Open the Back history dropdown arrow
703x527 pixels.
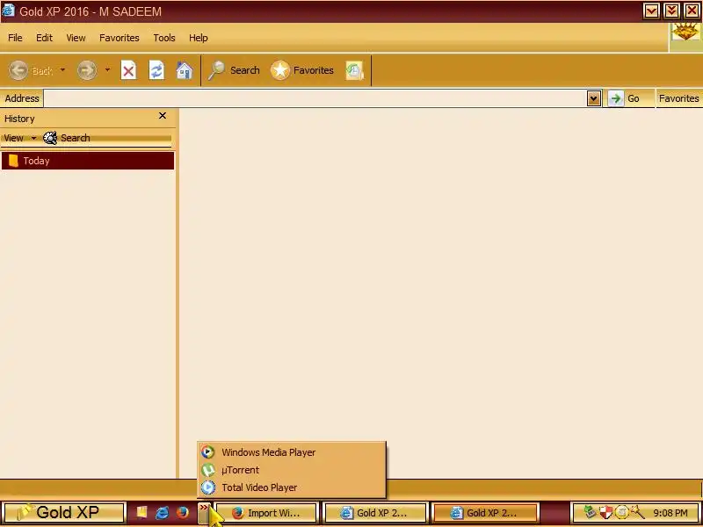tap(62, 70)
